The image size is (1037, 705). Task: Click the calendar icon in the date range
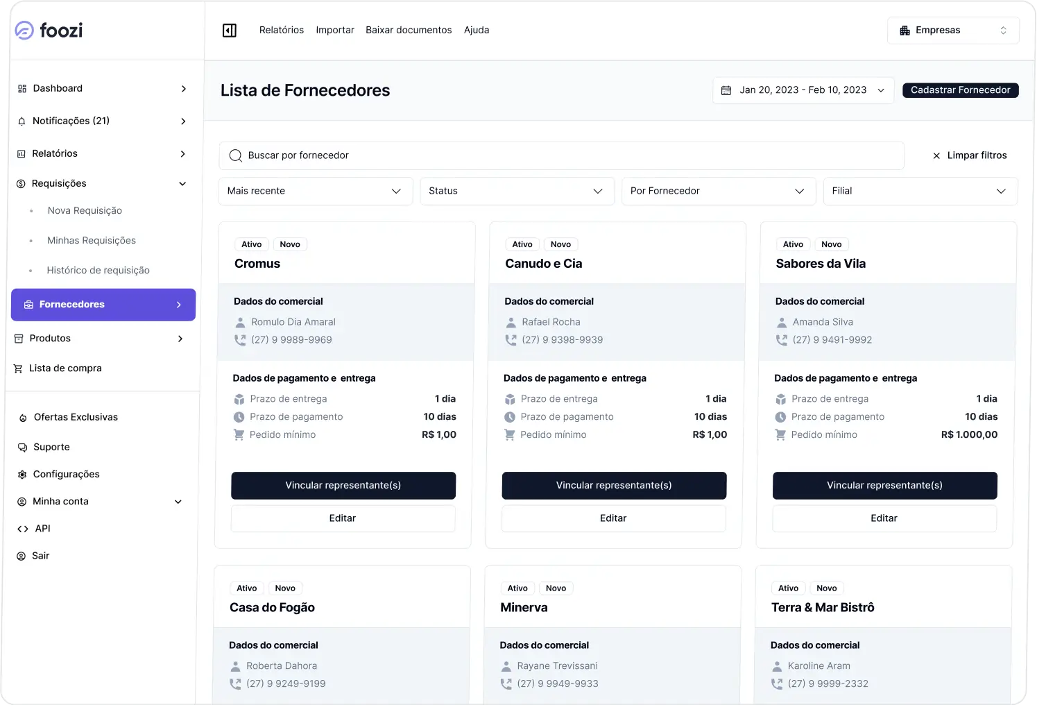(x=726, y=90)
